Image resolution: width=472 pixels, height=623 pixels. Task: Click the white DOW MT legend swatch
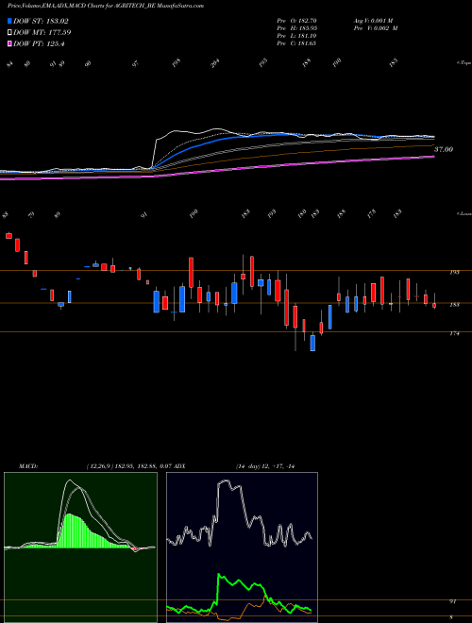point(9,33)
